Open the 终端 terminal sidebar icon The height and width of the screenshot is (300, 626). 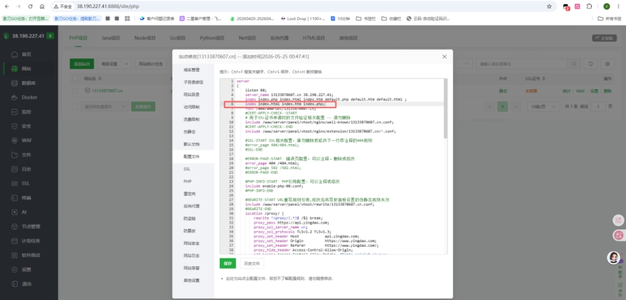pos(15,198)
